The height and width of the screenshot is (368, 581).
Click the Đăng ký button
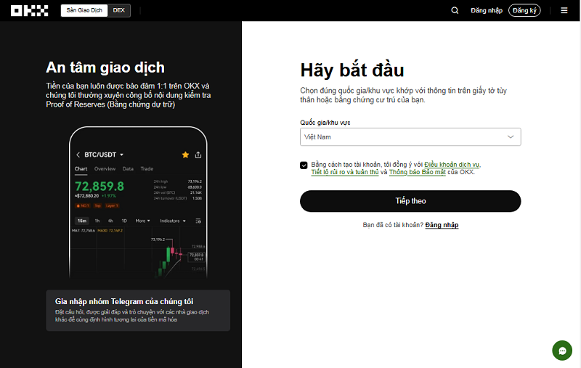(524, 10)
